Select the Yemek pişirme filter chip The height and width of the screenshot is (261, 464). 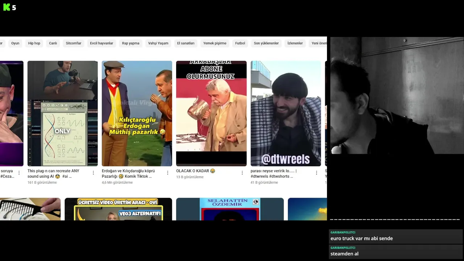point(215,43)
